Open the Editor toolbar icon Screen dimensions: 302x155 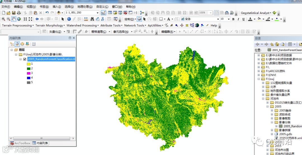click(x=103, y=13)
